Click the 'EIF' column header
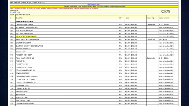The height and width of the screenshot is (106, 189). click(120, 18)
